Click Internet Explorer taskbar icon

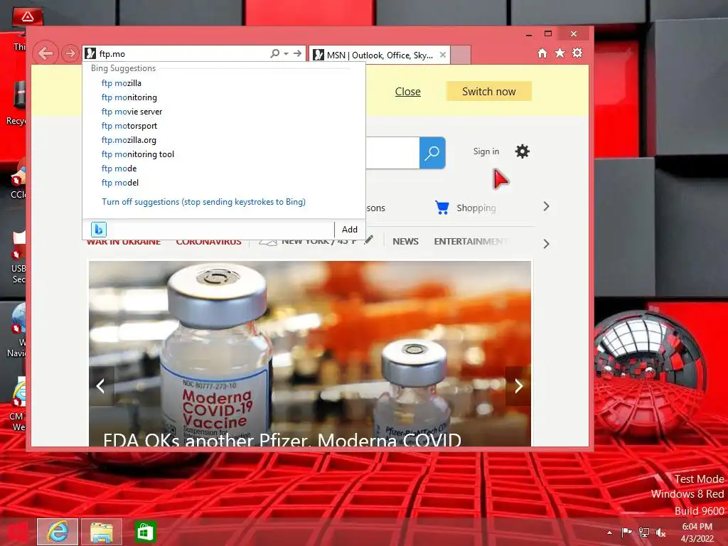click(58, 532)
